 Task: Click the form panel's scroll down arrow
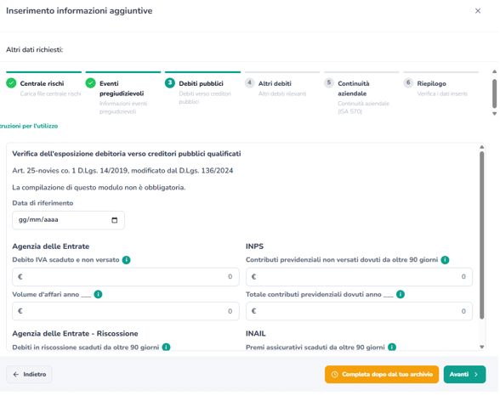point(481,347)
